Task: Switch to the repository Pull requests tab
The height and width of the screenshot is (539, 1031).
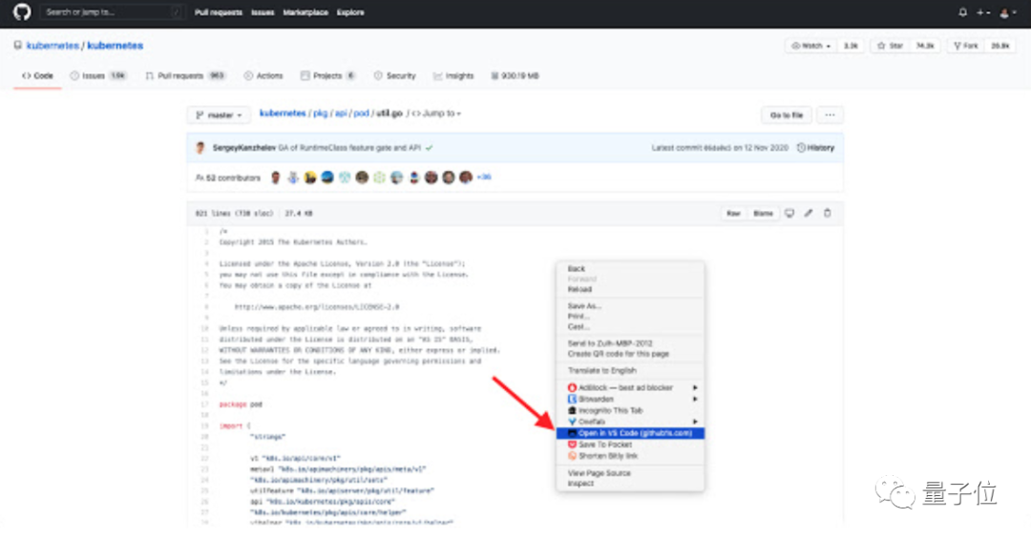Action: pos(185,76)
